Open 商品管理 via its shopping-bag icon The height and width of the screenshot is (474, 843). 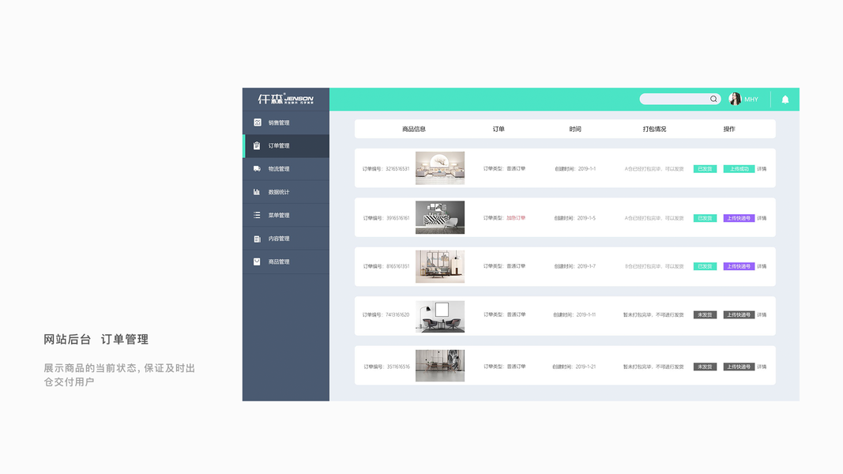pyautogui.click(x=257, y=261)
